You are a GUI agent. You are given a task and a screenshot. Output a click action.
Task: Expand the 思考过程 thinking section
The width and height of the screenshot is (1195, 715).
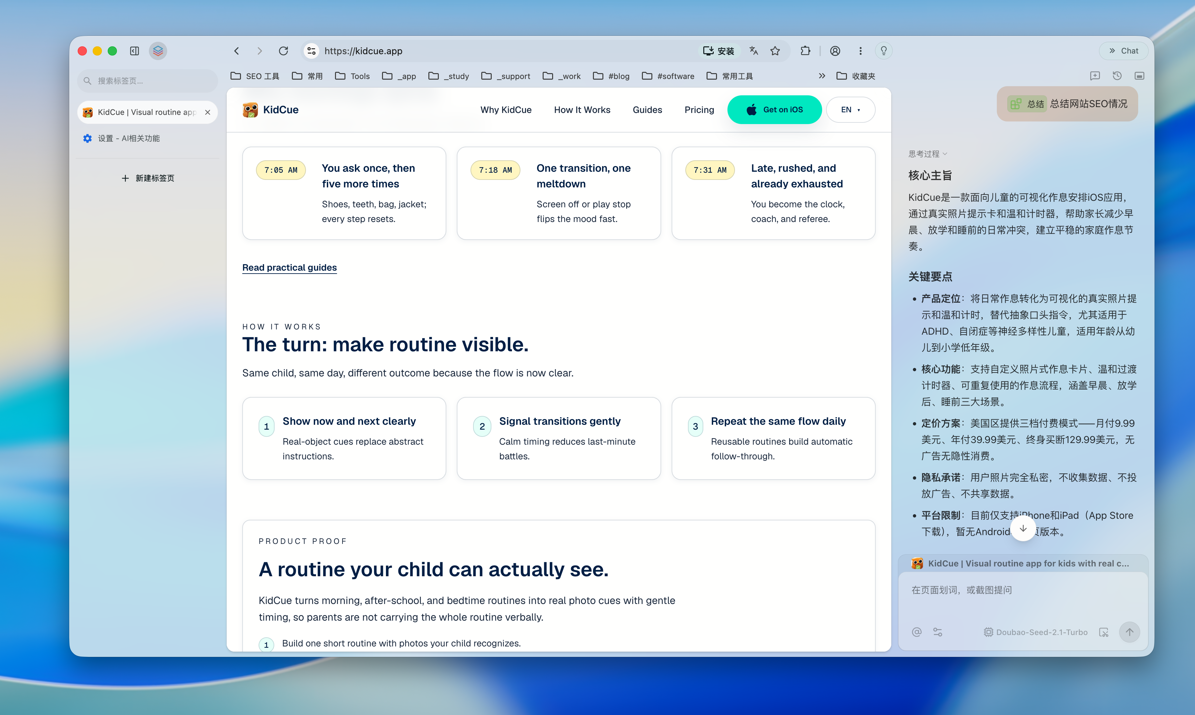point(928,154)
